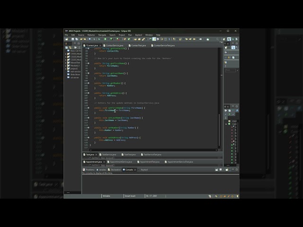303x227 pixels.
Task: Click the Writable status bar entry
Action: click(106, 196)
